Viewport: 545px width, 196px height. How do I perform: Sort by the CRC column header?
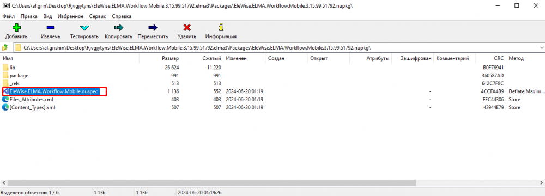491,58
